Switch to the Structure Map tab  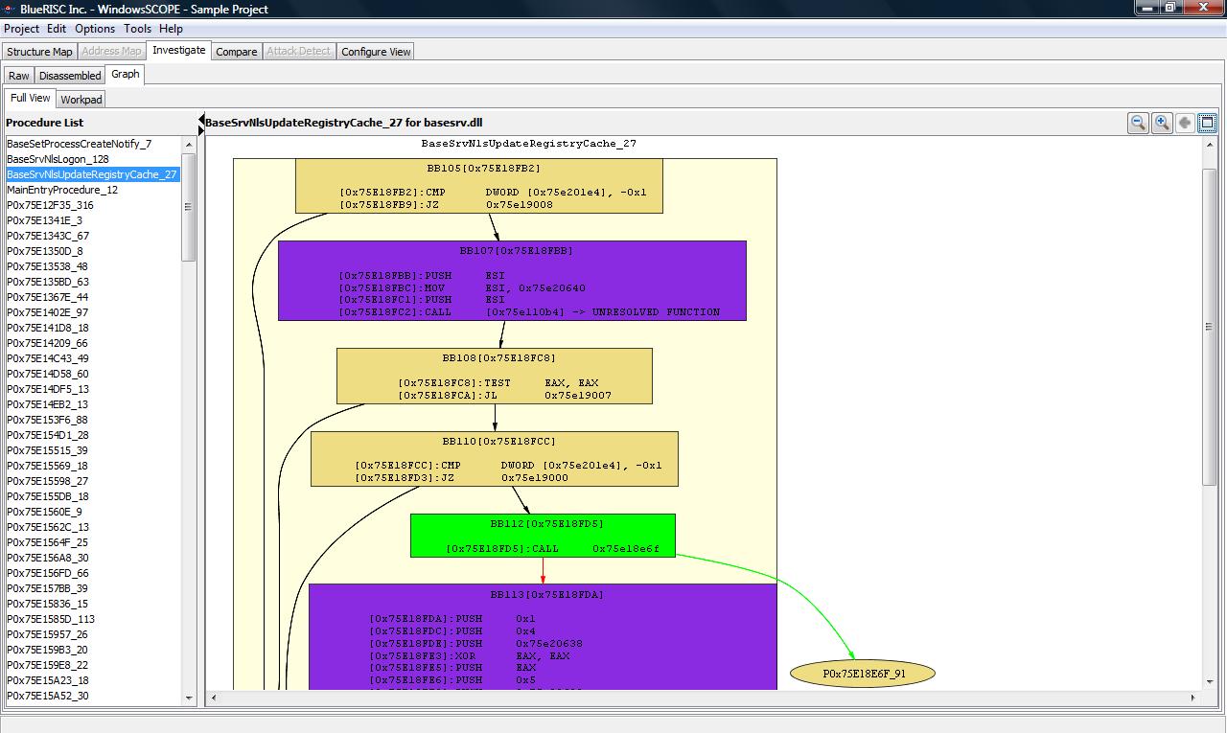[39, 52]
